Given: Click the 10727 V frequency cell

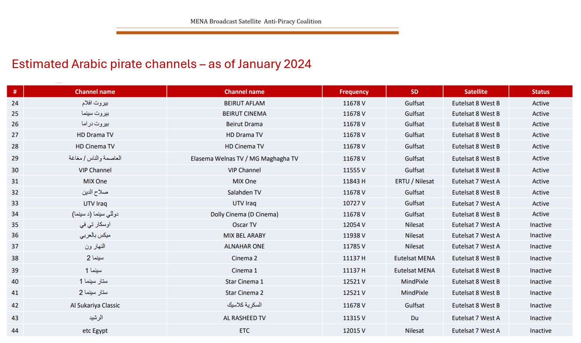Looking at the screenshot, I should (353, 203).
